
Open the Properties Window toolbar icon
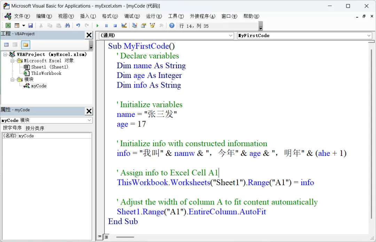point(143,25)
